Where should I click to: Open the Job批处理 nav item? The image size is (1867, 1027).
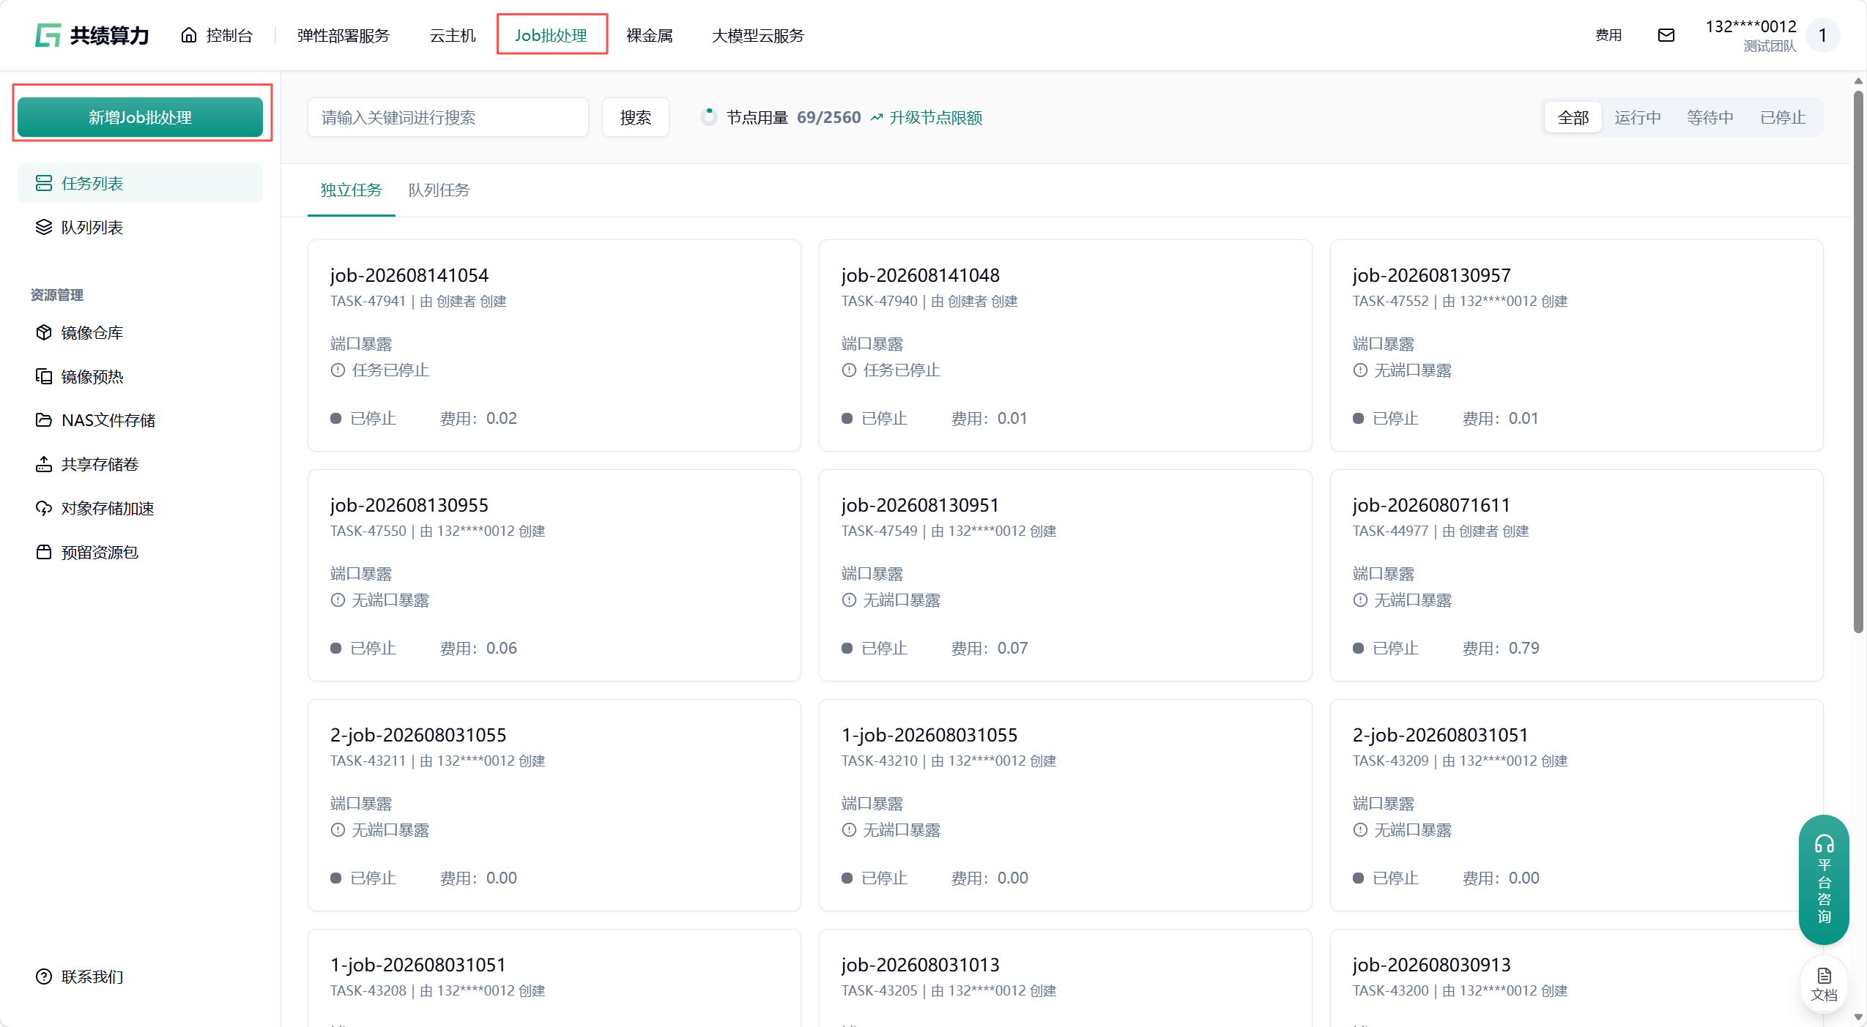552,35
